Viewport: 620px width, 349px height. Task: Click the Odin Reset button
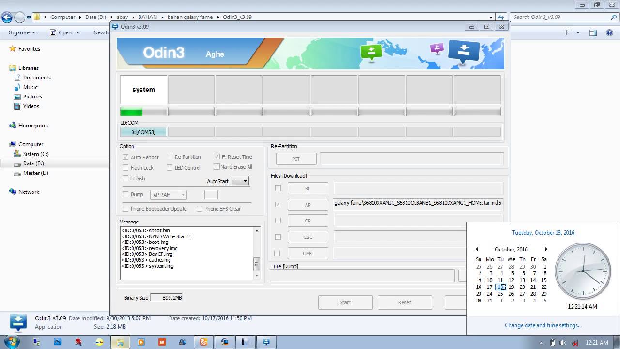(x=404, y=302)
